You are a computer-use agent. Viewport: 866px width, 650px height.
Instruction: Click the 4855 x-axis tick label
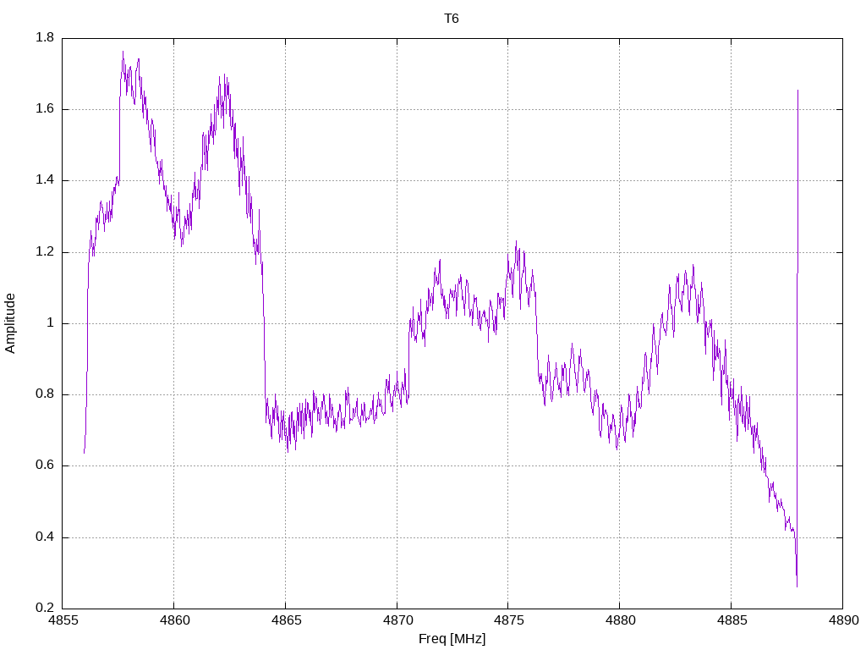point(63,620)
